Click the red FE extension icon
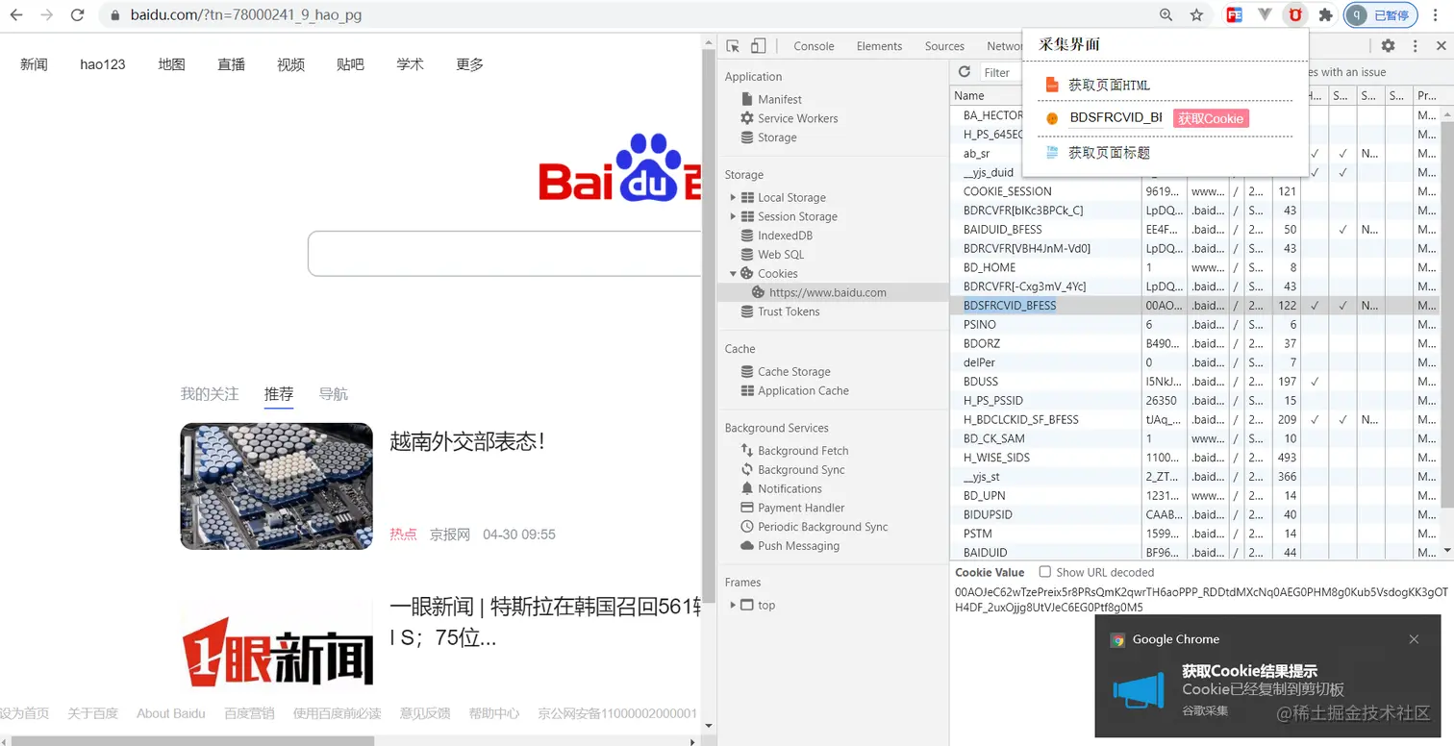 coord(1235,15)
